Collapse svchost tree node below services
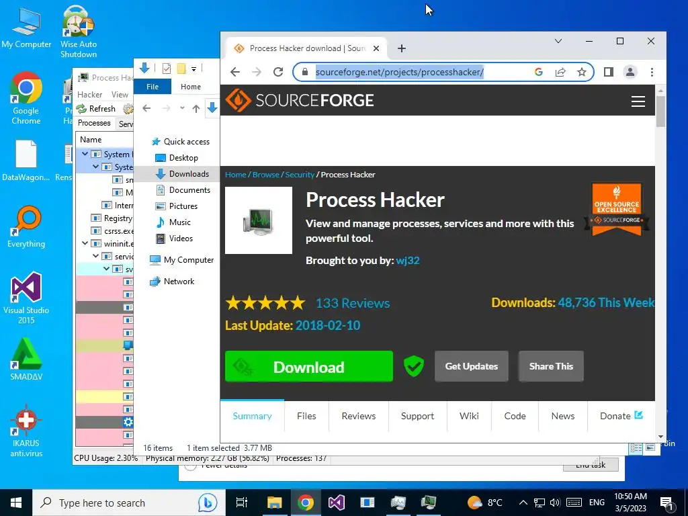This screenshot has height=516, width=688. point(106,269)
